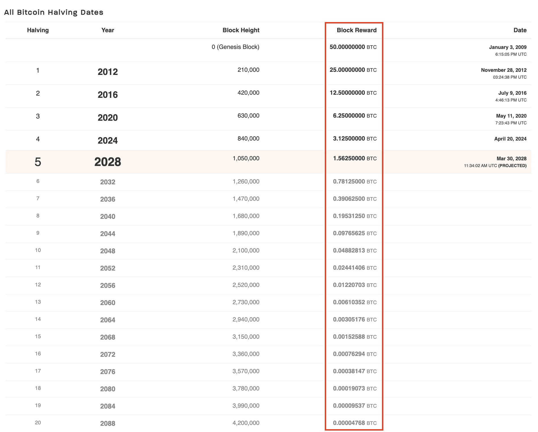Click the year 2020 cell
Screen dimensions: 538x432
(x=108, y=118)
